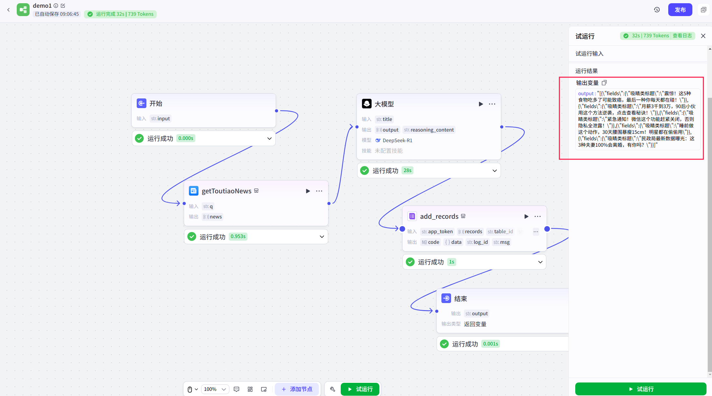Expand add_records run success details
The width and height of the screenshot is (712, 396).
[x=540, y=262]
